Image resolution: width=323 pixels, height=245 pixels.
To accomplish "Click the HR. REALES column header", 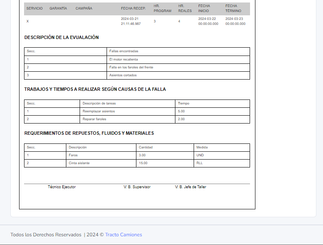I will point(185,8).
